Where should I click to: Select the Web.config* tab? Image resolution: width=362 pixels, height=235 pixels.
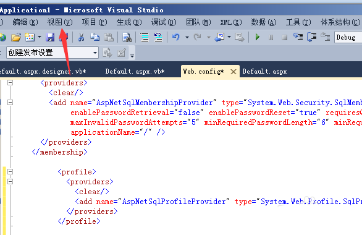pyautogui.click(x=203, y=71)
